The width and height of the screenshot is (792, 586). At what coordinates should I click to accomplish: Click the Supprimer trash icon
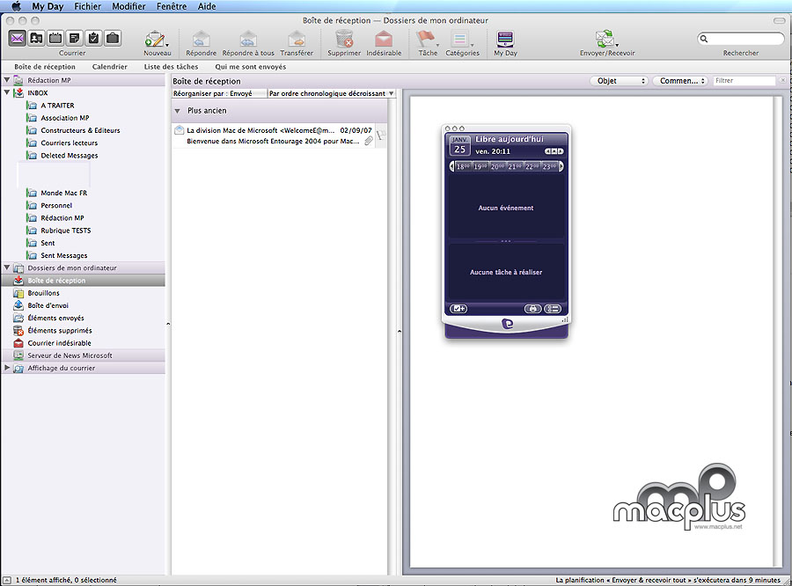coord(344,39)
